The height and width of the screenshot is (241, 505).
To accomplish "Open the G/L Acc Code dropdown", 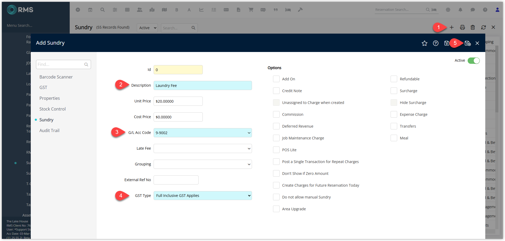I will [x=203, y=133].
